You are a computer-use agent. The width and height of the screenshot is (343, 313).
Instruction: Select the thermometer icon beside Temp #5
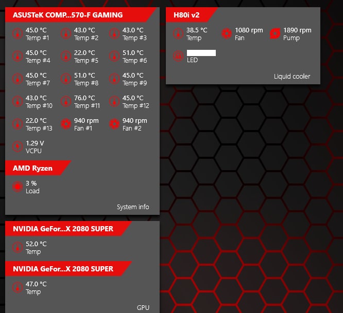click(x=66, y=56)
